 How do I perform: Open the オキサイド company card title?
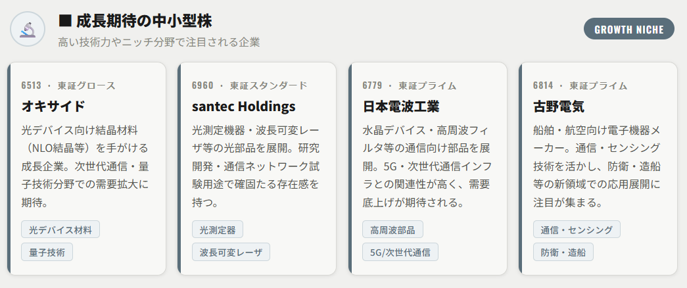pos(54,107)
